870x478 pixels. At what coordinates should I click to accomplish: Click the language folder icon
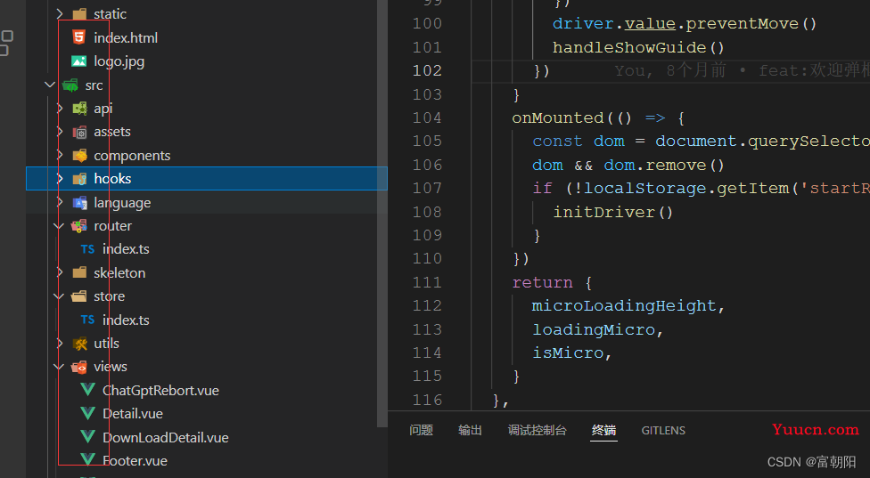[x=79, y=203]
